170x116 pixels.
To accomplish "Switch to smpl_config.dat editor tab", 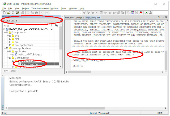I will (x=93, y=17).
